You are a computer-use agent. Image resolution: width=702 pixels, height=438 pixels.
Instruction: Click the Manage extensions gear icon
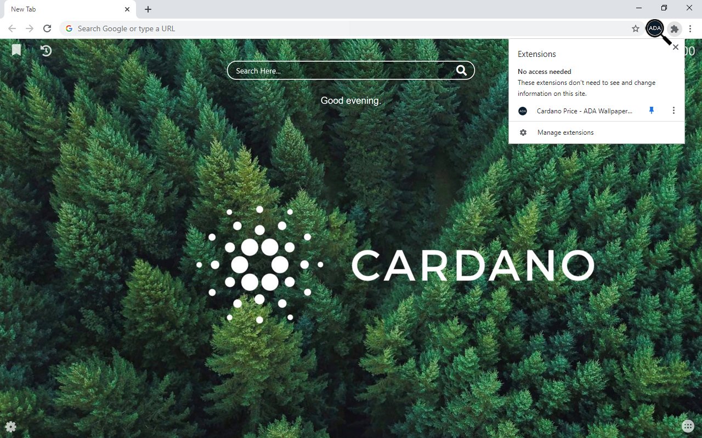[x=523, y=132]
